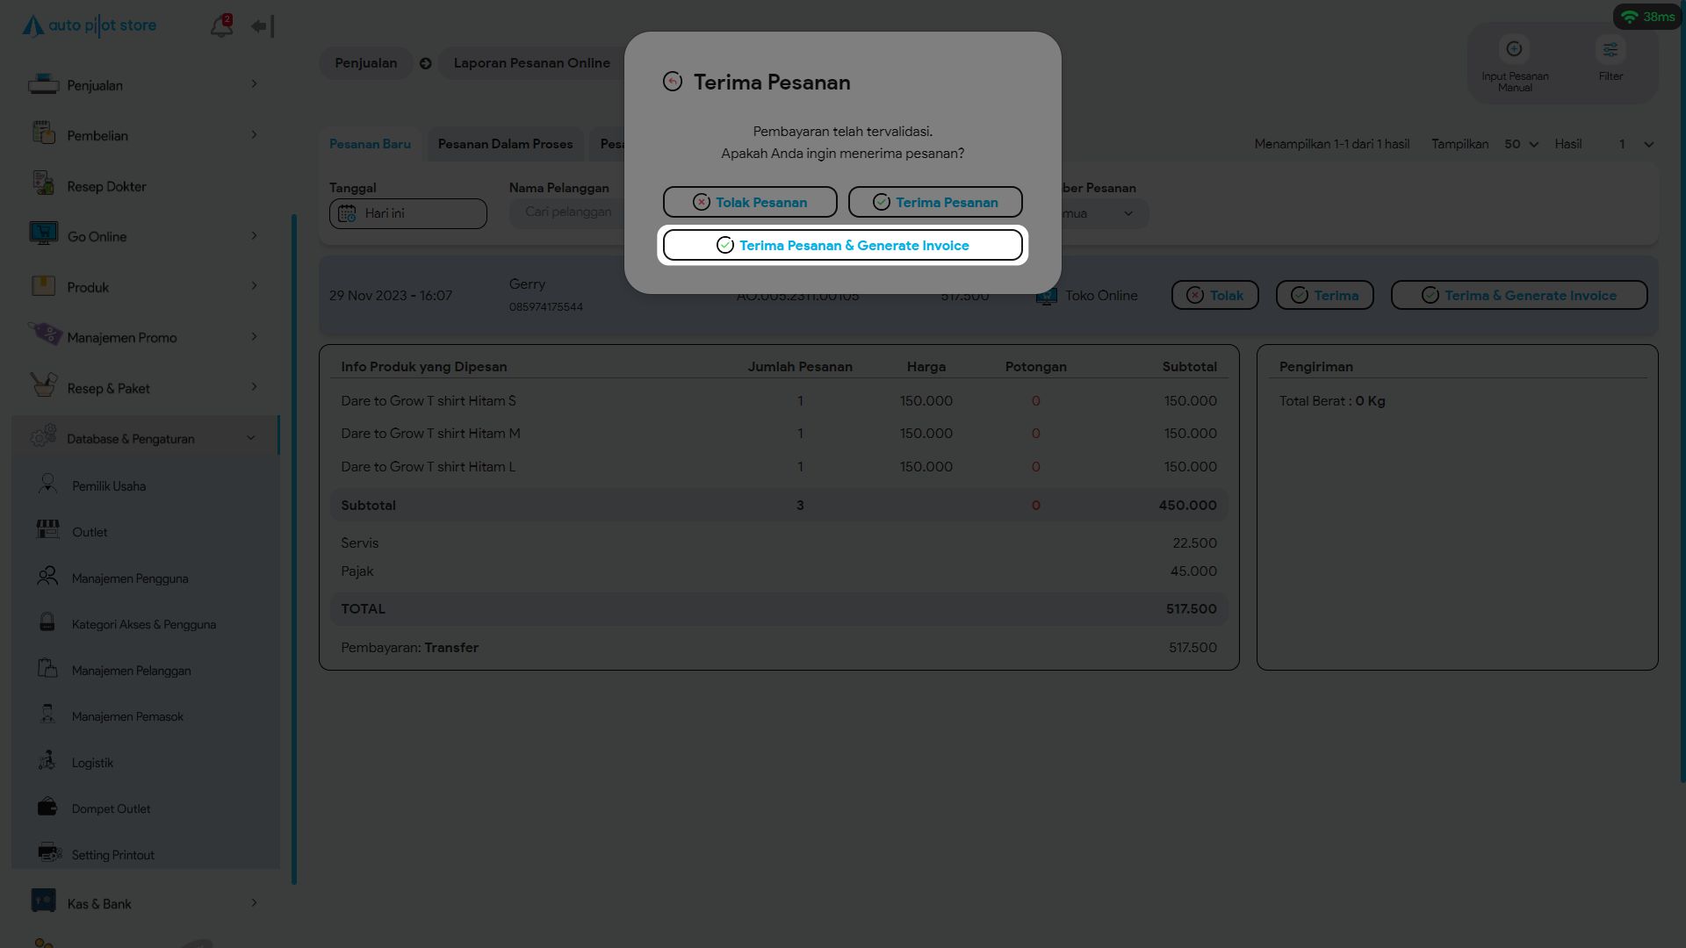The height and width of the screenshot is (948, 1686).
Task: Expand the Penjualan menu chevron
Action: point(254,84)
